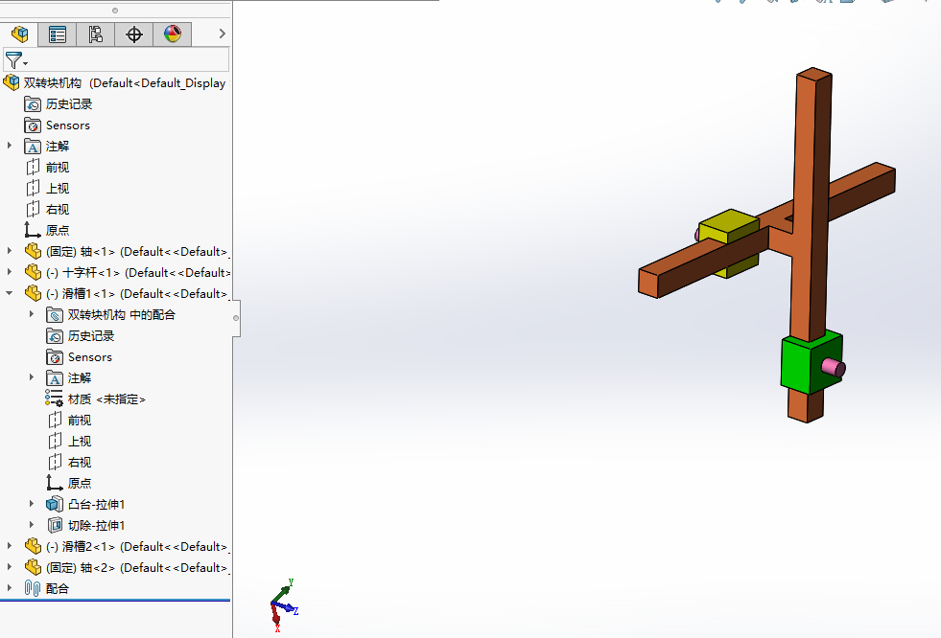The height and width of the screenshot is (638, 941).
Task: Show more manager tabs with right chevron
Action: [222, 34]
